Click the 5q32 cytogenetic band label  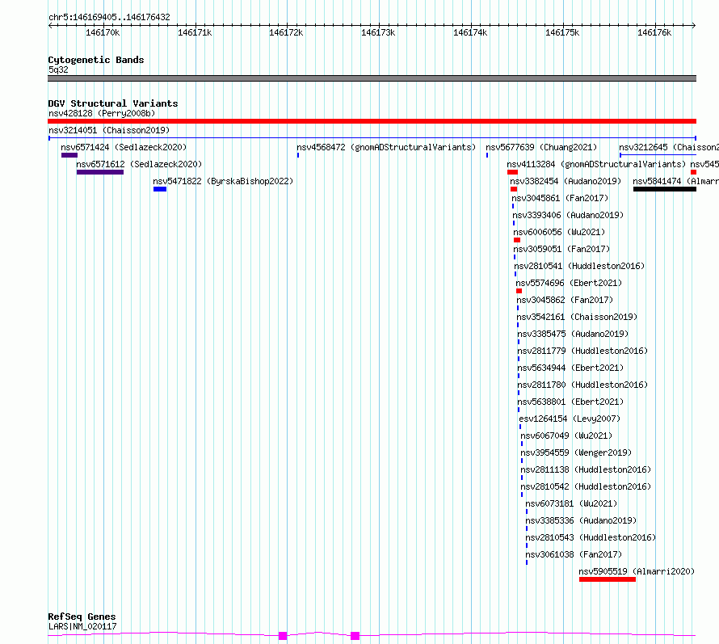coord(58,69)
